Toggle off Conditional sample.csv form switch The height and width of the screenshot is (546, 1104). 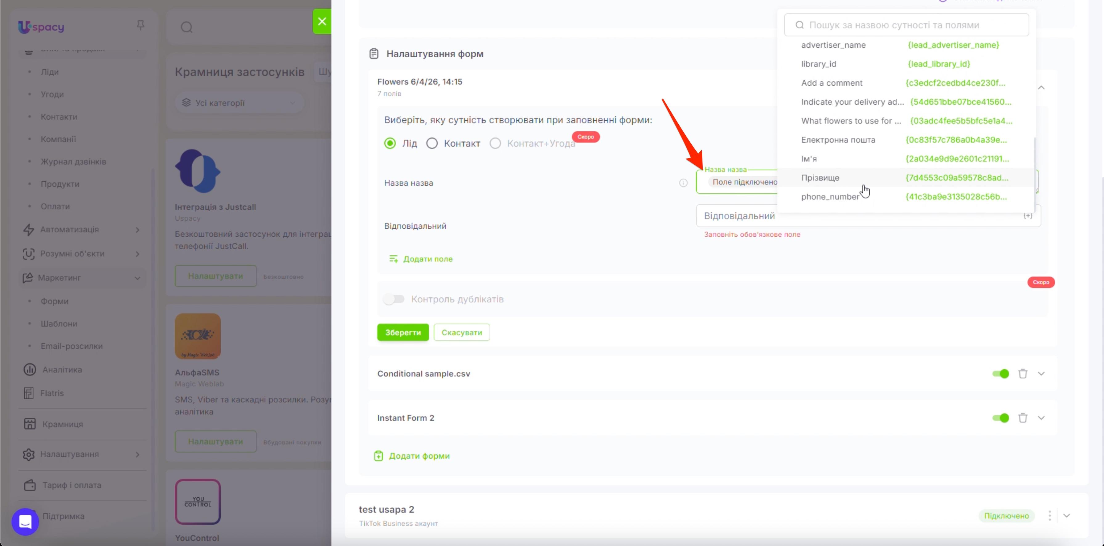point(1001,374)
